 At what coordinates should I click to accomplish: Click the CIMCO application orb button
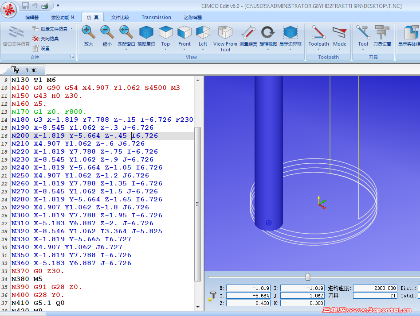coord(8,10)
